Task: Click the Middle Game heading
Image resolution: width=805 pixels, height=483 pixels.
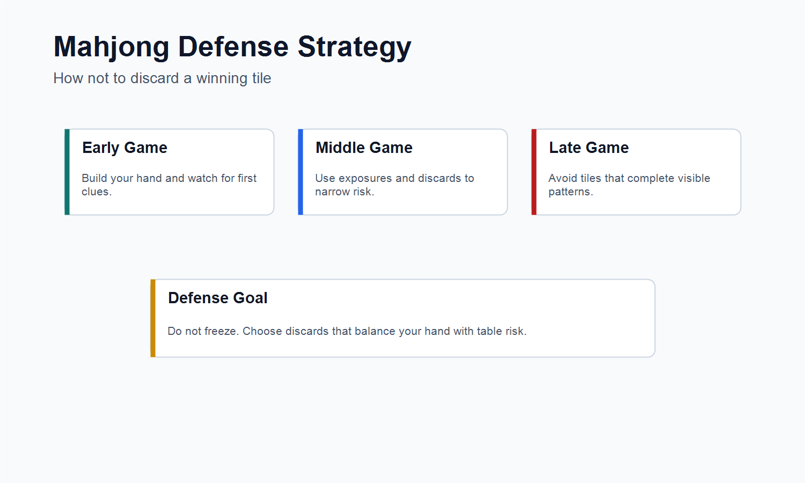Action: [364, 148]
